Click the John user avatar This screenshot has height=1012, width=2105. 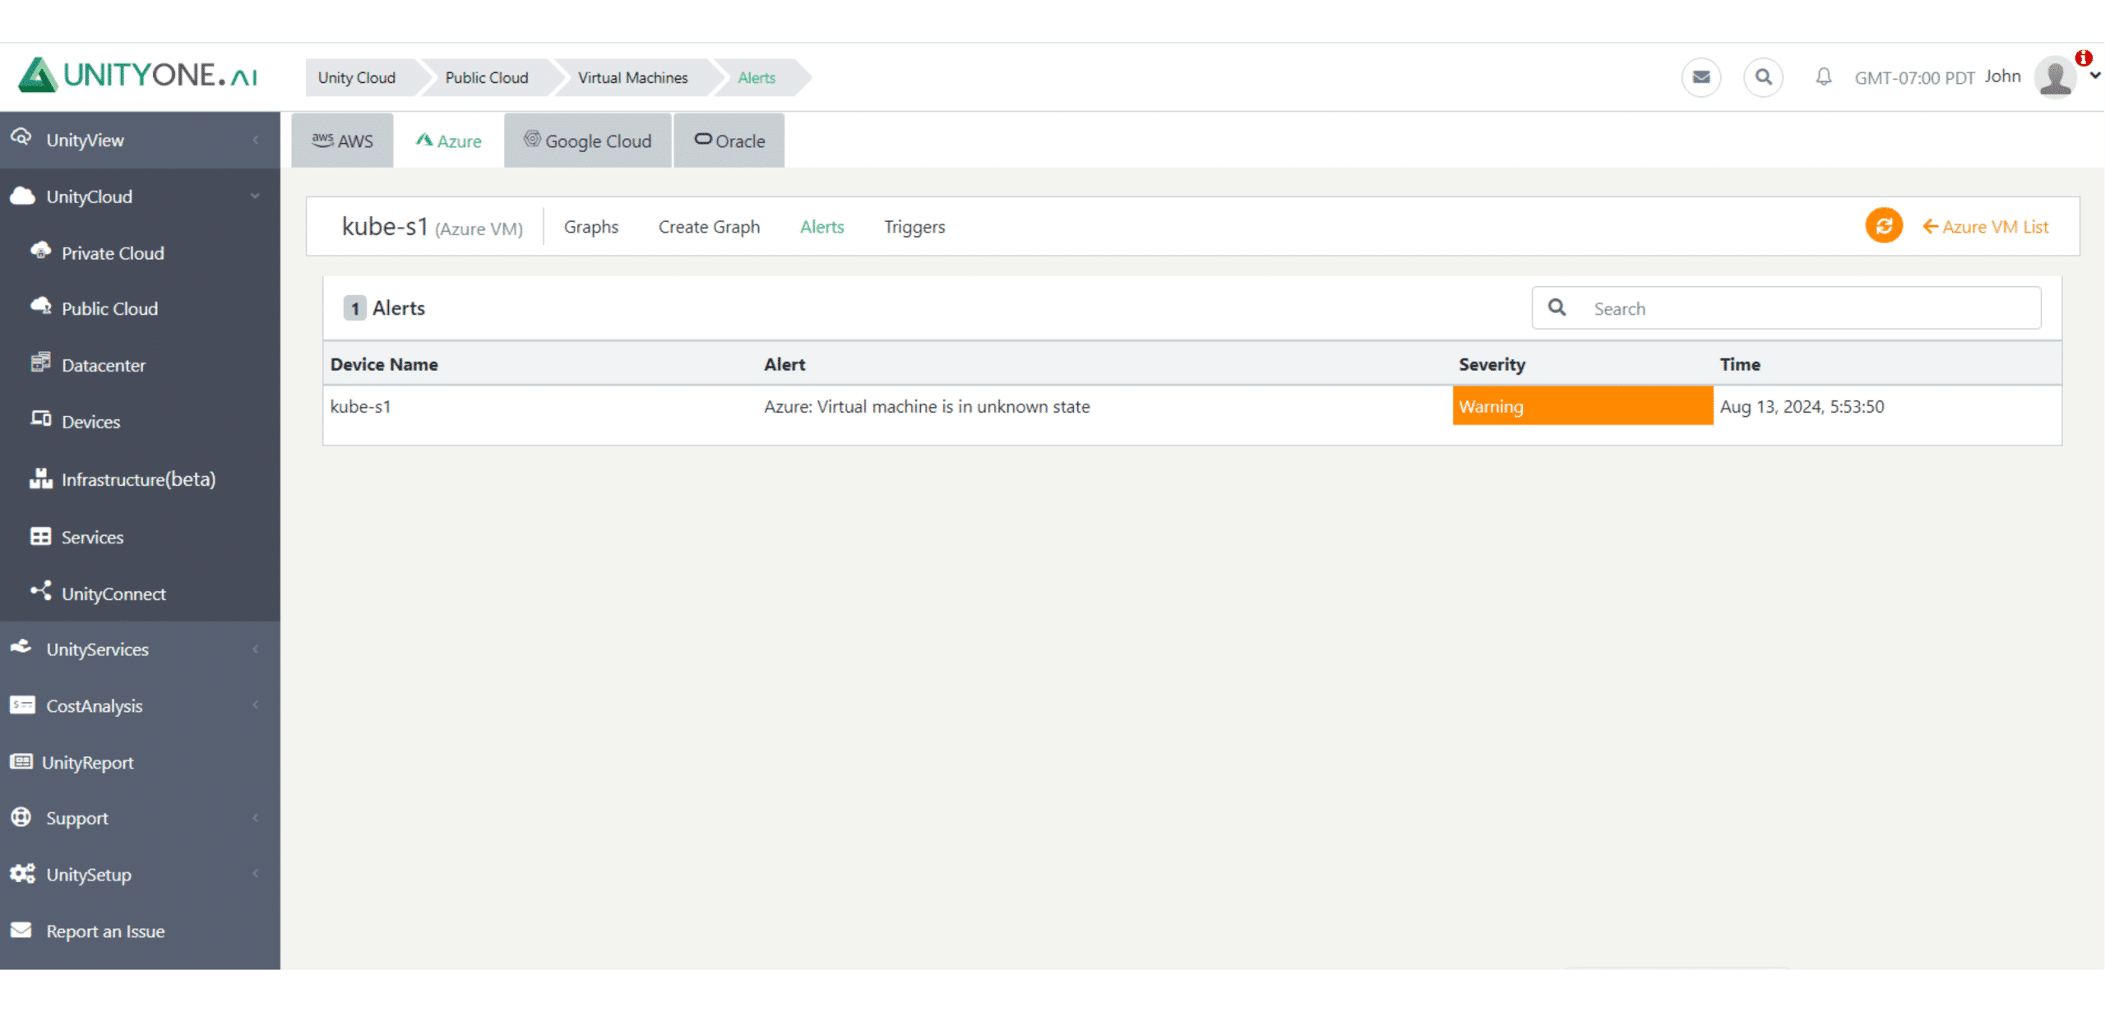click(x=2055, y=77)
